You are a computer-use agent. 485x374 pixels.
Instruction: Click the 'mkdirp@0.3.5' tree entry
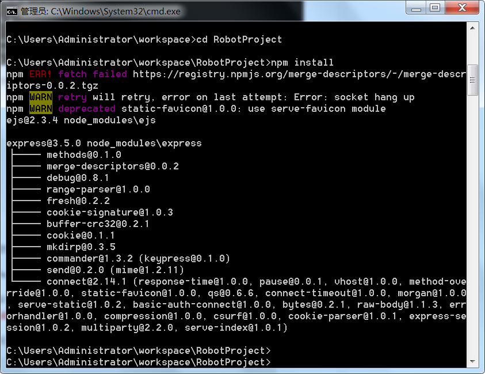click(x=81, y=247)
